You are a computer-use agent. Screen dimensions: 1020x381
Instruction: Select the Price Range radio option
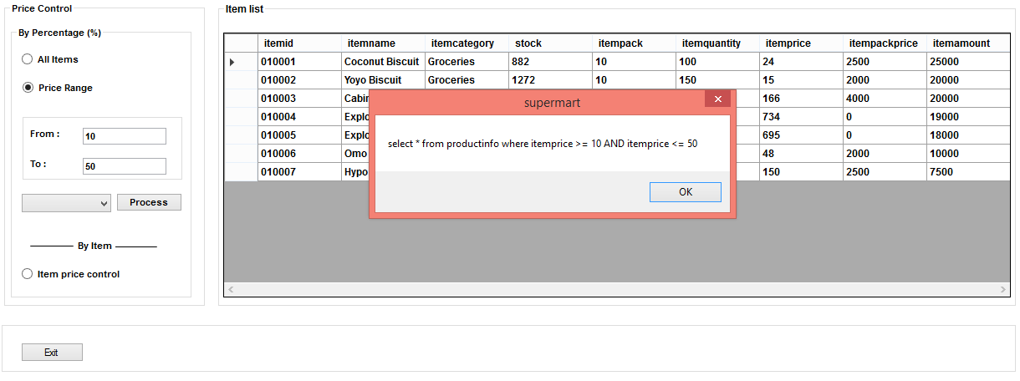point(28,88)
